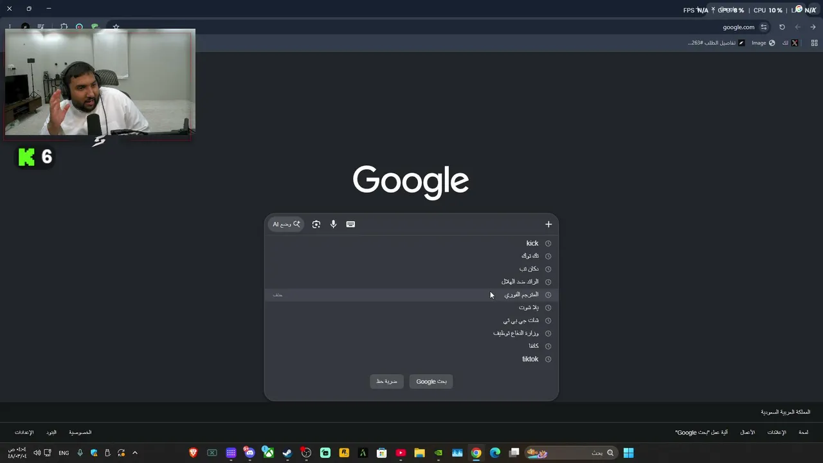This screenshot has width=823, height=463.
Task: Show hidden system tray icons chevron
Action: [135, 453]
